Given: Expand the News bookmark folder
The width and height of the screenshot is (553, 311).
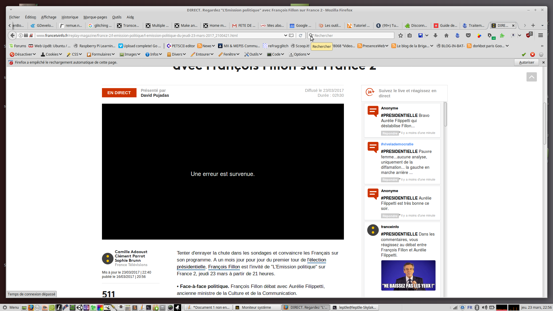Looking at the screenshot, I should pyautogui.click(x=206, y=46).
